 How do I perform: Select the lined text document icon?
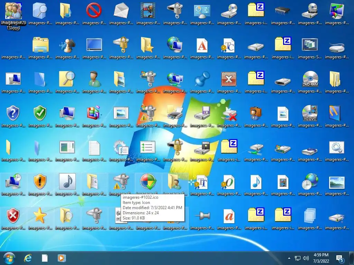point(94,148)
